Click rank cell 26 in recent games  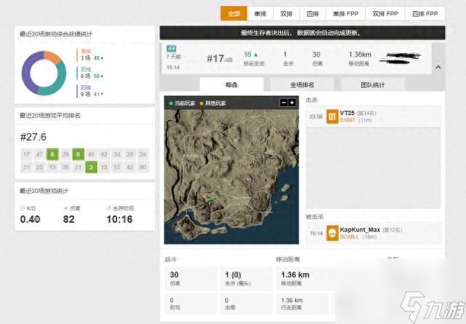click(x=66, y=167)
